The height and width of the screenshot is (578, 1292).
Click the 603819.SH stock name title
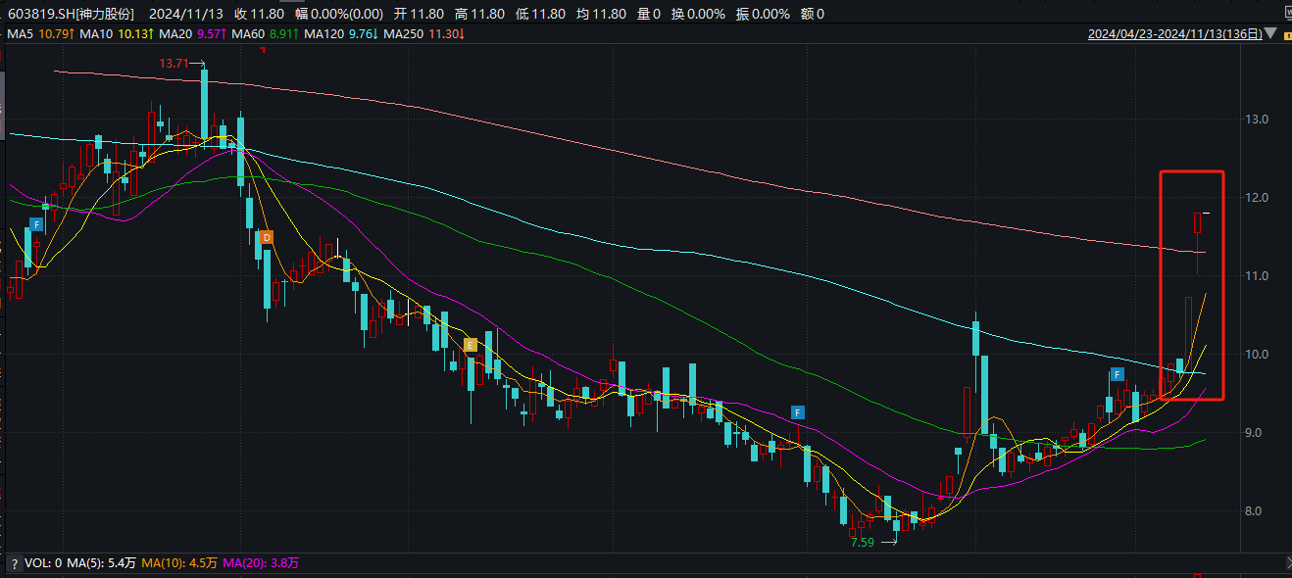(x=69, y=14)
